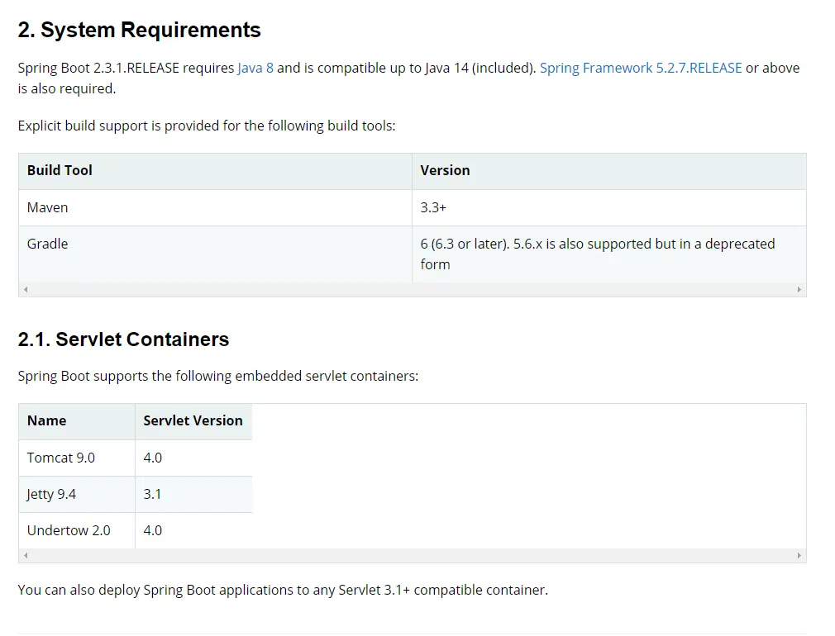Open the Java 8 link
835x636 pixels.
(x=255, y=68)
